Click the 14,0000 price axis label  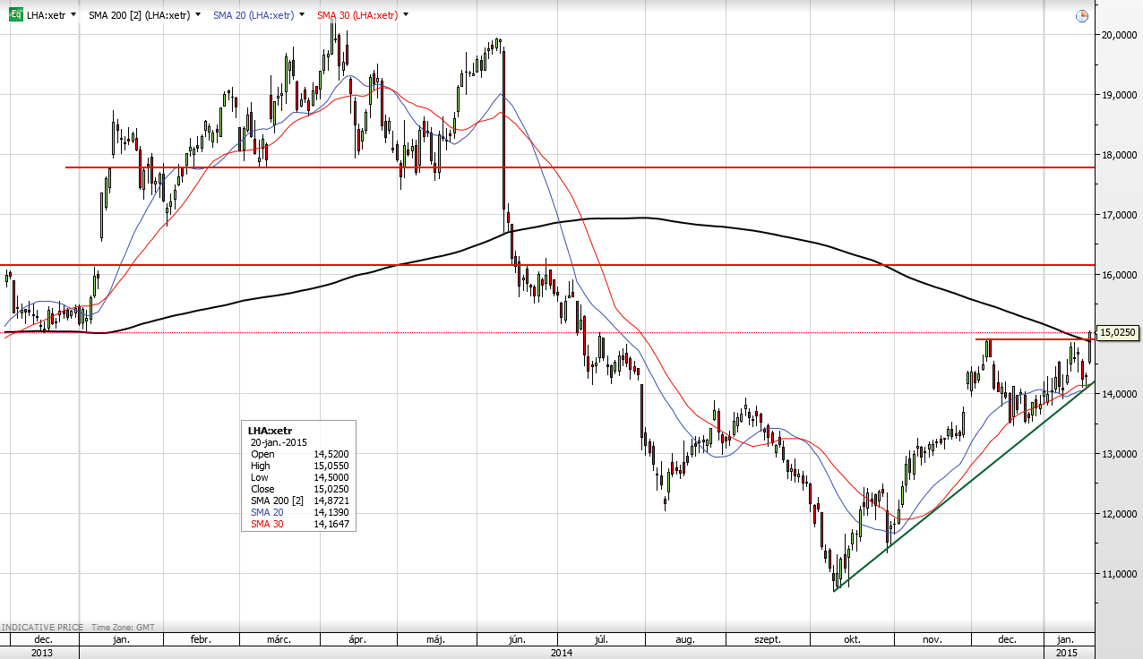coord(1121,394)
